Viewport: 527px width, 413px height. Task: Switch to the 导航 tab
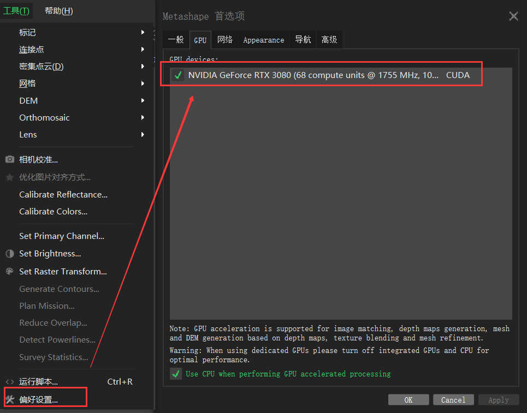click(x=303, y=40)
